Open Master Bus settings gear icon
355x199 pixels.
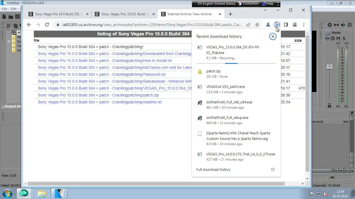pos(330,25)
